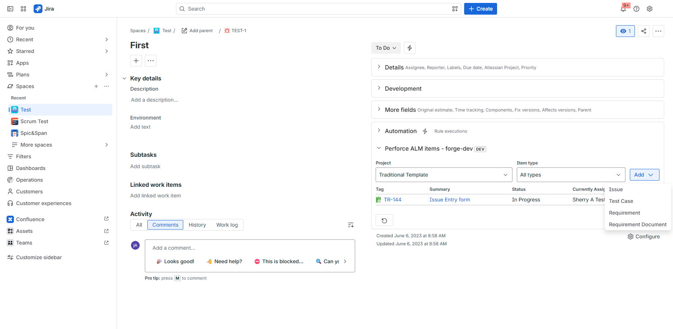This screenshot has height=329, width=673.
Task: Collapse the Perforce ALM items panel
Action: 379,148
